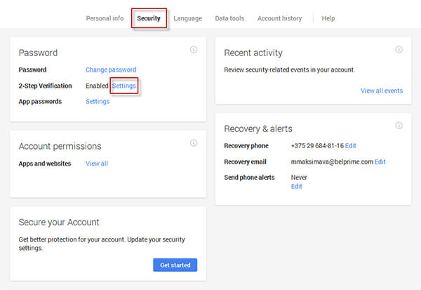This screenshot has width=421, height=290.
Task: Click View all for Apps and websites
Action: [97, 164]
